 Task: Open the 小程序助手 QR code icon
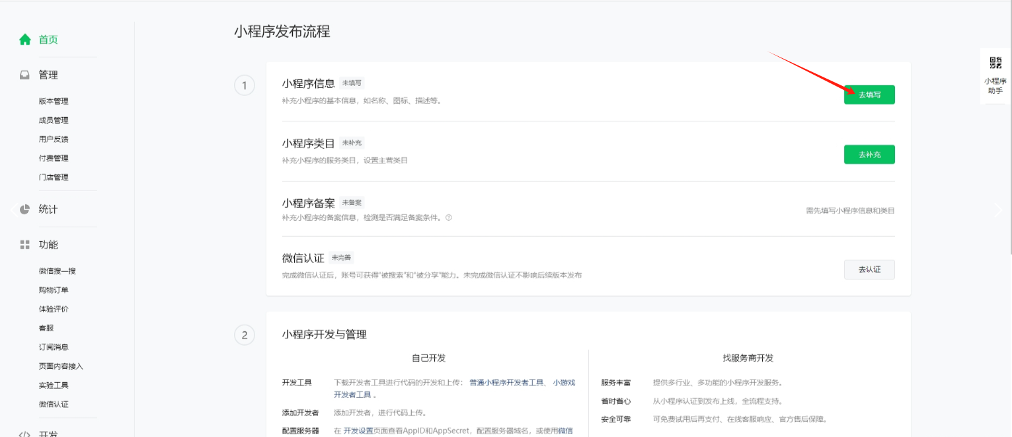[x=995, y=63]
